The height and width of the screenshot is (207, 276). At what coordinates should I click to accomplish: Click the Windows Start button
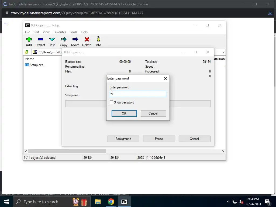point(6,202)
